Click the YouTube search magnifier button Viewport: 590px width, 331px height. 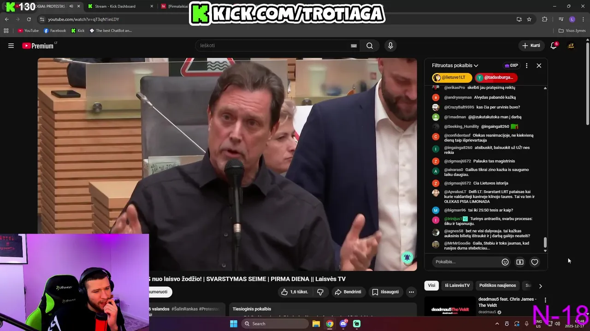pyautogui.click(x=369, y=46)
